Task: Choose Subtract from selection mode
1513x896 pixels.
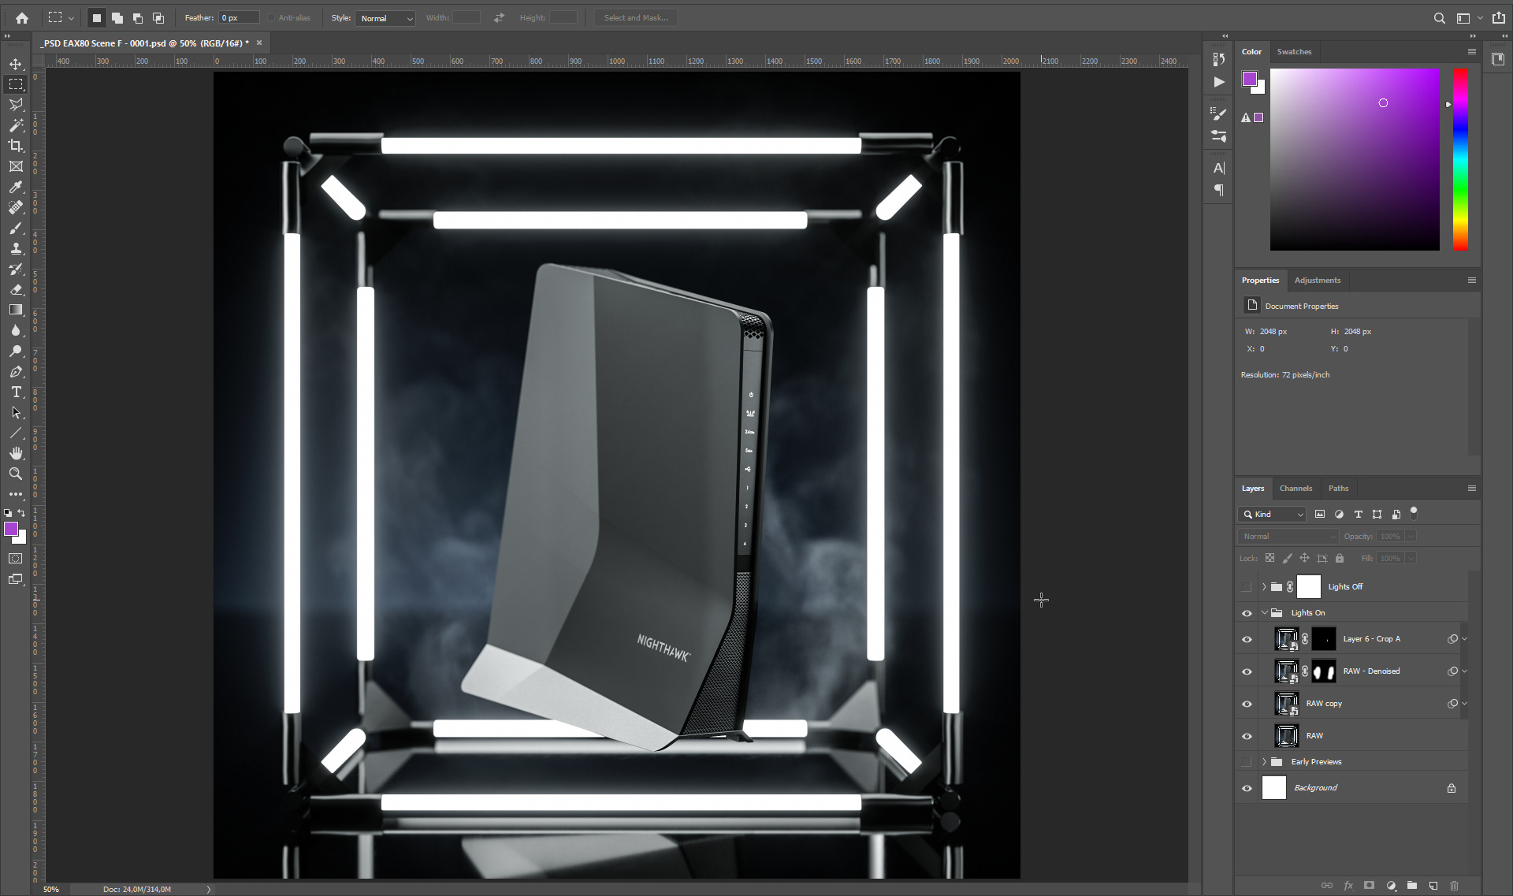Action: coord(138,18)
